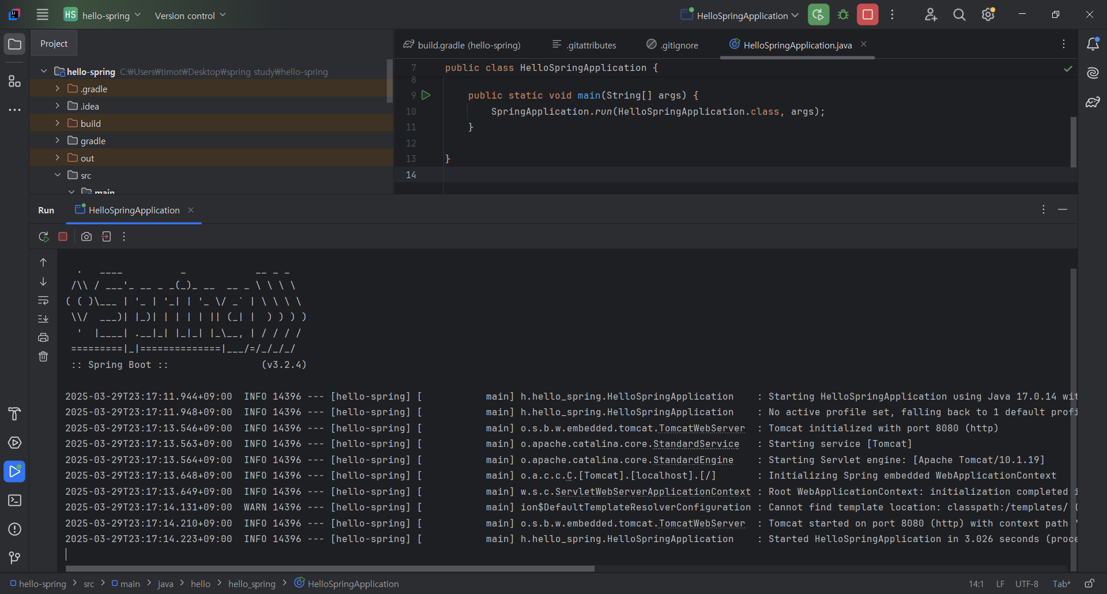Screen dimensions: 1107x594
Task: Open the Project tool window icon
Action: point(15,44)
